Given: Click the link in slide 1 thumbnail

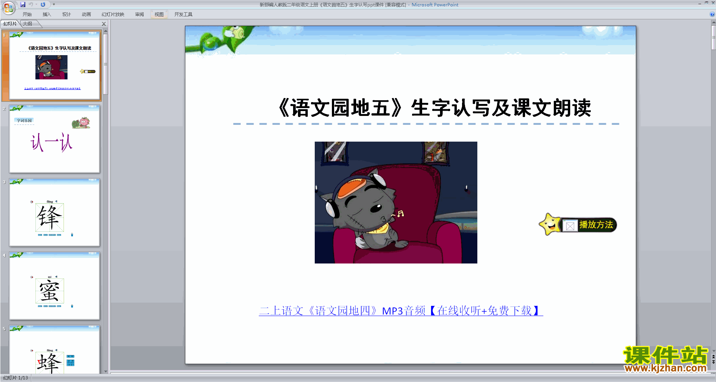Looking at the screenshot, I should point(52,89).
